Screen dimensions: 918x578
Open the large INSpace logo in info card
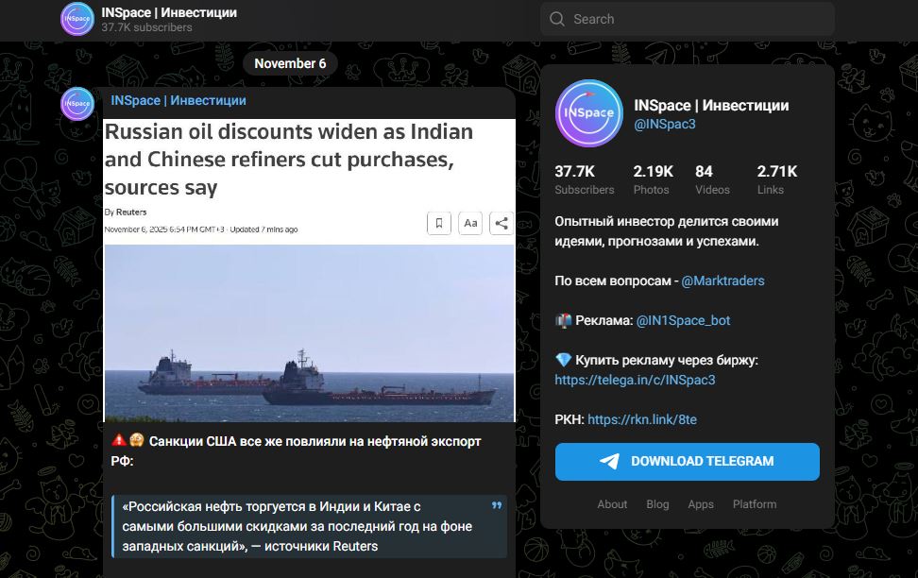tap(589, 113)
